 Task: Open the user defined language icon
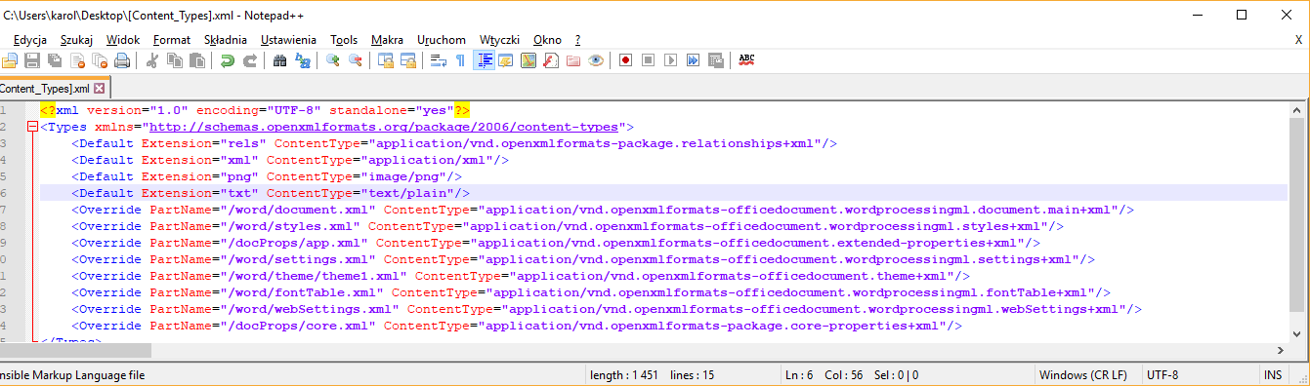tap(506, 60)
